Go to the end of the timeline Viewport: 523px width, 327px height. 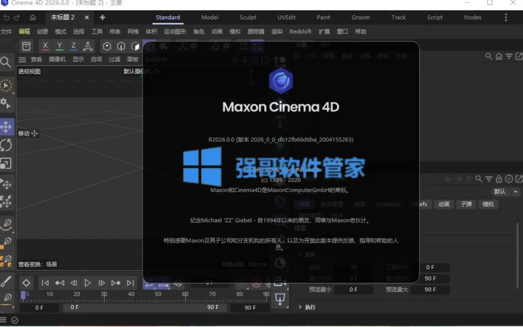pyautogui.click(x=130, y=283)
